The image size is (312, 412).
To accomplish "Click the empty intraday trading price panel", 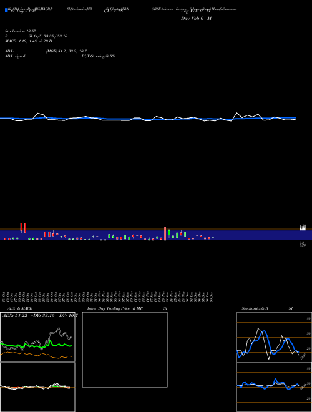I will (x=125, y=350).
